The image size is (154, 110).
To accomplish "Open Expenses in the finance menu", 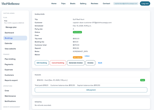I will tap(9, 70).
